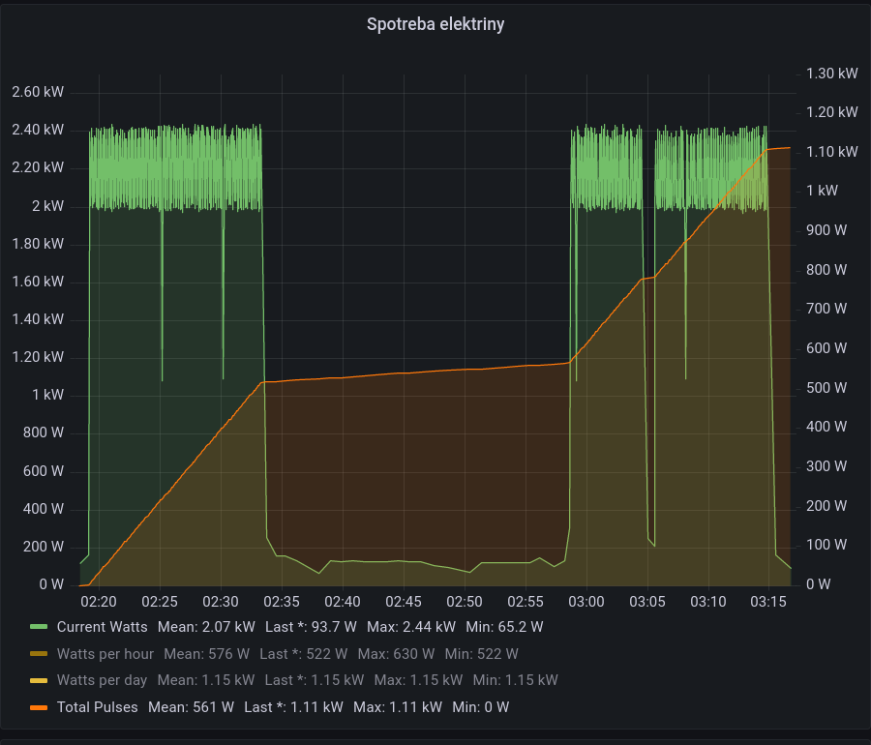Toggle the Watts per hour series label
The height and width of the screenshot is (745, 871).
click(x=105, y=653)
